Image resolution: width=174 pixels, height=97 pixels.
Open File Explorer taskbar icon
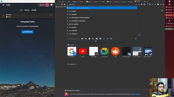coord(169,4)
